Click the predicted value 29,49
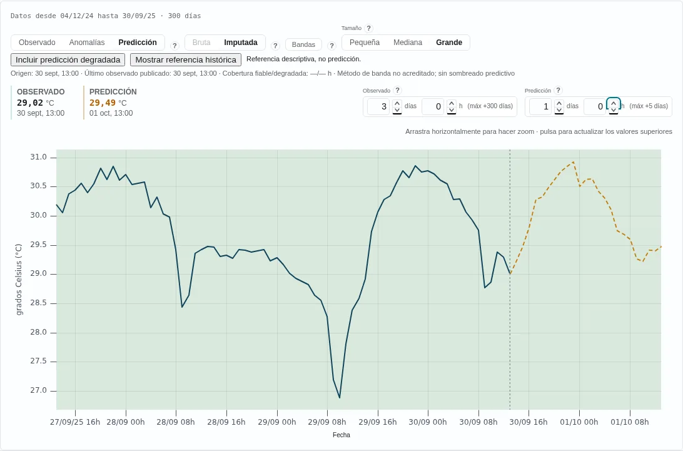 (103, 103)
